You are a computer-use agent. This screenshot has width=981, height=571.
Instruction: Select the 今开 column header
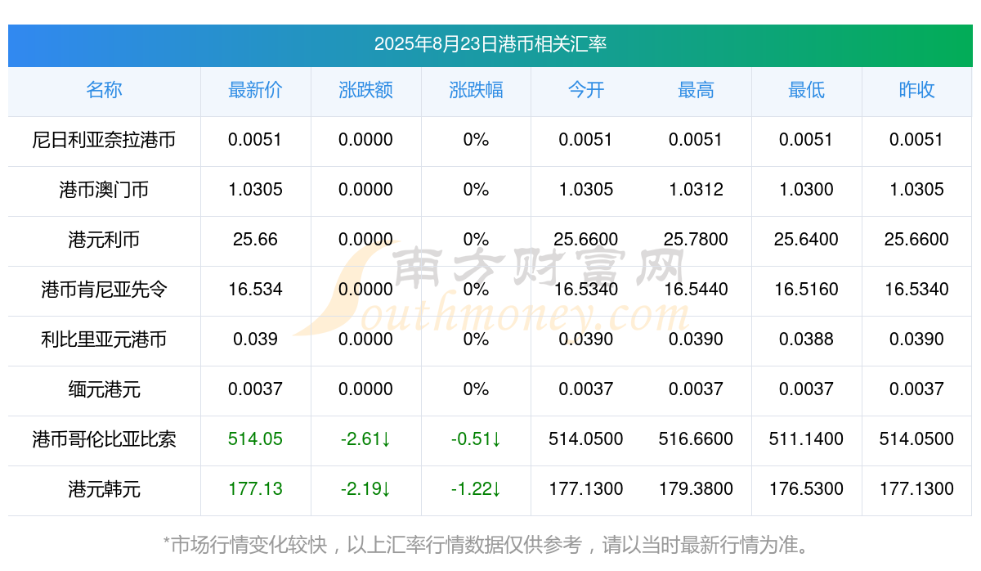[x=586, y=90]
